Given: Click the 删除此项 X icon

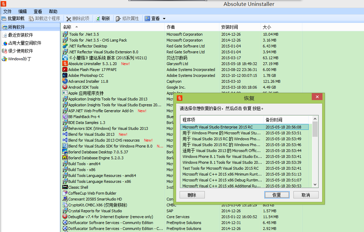Looking at the screenshot, I should [69, 19].
